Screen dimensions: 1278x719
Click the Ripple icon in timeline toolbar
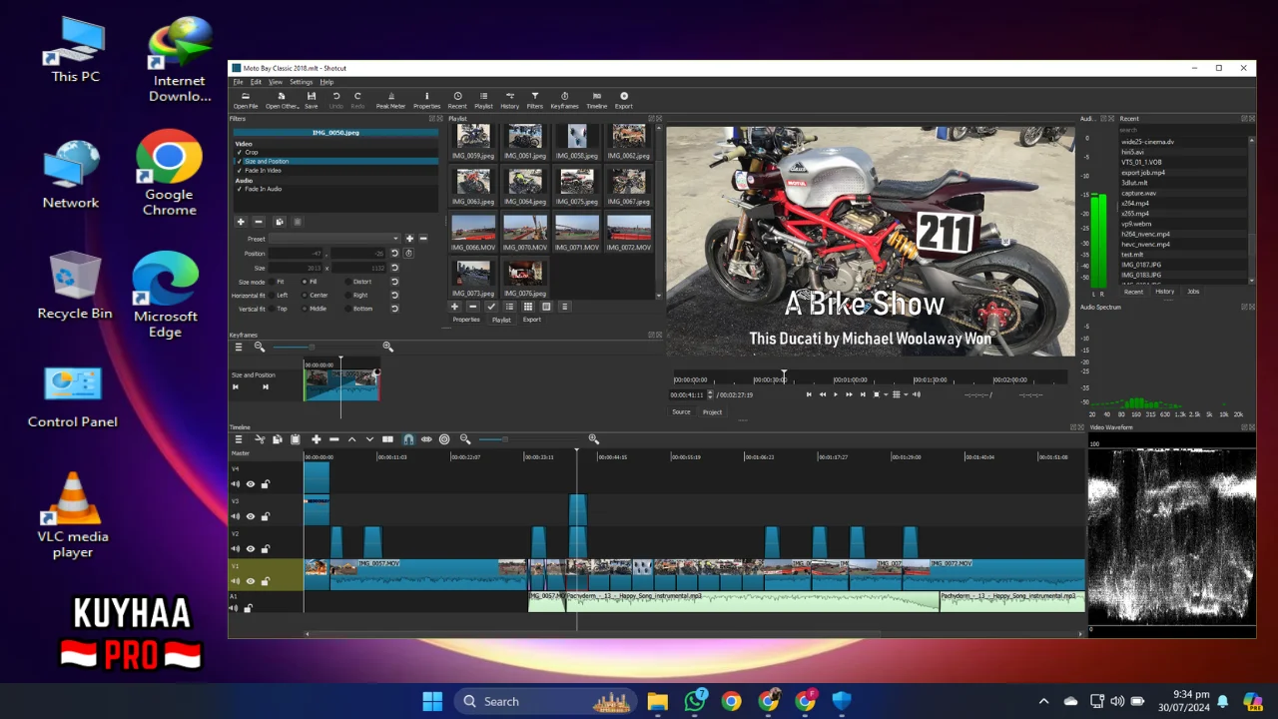pos(426,439)
